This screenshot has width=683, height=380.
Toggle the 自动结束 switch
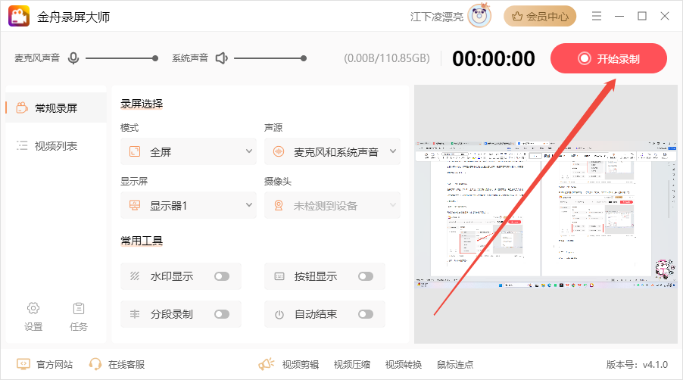[366, 314]
